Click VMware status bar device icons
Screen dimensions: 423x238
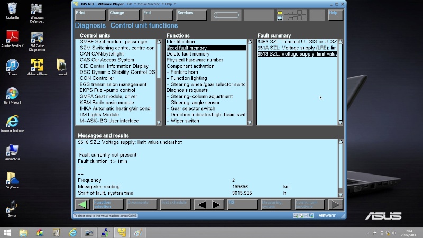(x=303, y=216)
